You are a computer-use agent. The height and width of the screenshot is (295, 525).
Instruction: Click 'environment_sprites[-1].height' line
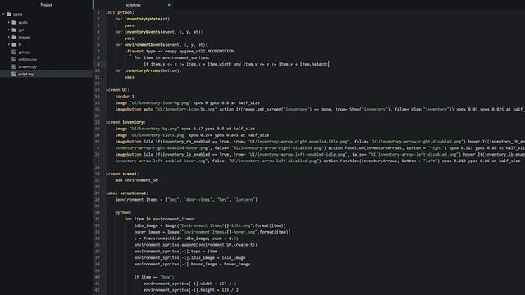point(191,290)
